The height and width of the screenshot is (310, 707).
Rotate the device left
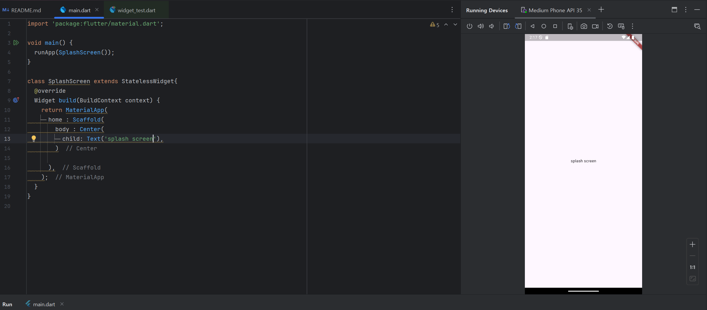pyautogui.click(x=507, y=26)
